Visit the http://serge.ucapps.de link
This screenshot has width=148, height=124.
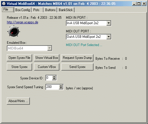click(x=22, y=22)
